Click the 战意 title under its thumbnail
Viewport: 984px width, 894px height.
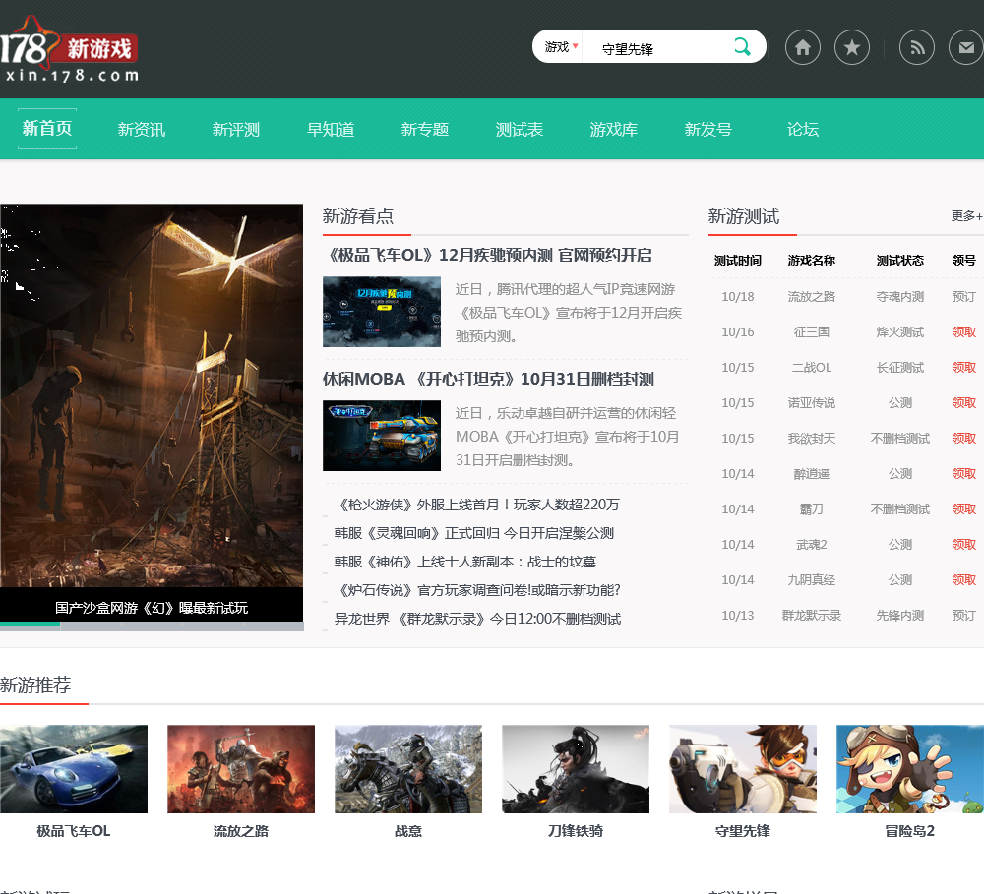click(x=408, y=831)
